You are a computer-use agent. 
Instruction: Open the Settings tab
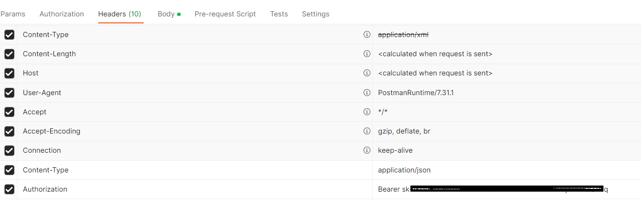pos(316,14)
